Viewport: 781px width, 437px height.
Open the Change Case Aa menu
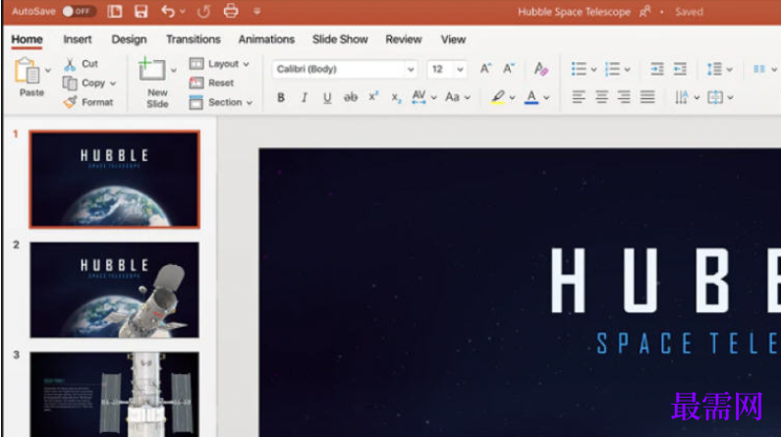[x=457, y=97]
